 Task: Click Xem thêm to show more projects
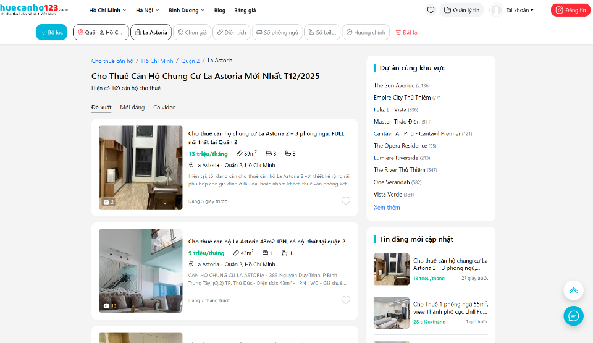387,208
